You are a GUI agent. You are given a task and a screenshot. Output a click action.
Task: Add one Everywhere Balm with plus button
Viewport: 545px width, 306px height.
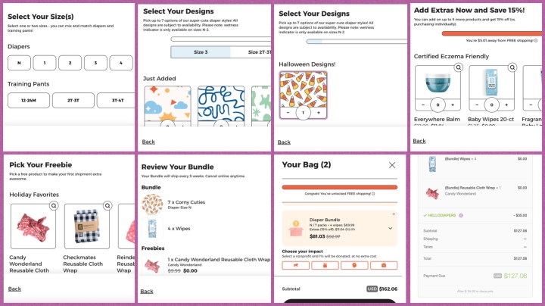pos(453,105)
